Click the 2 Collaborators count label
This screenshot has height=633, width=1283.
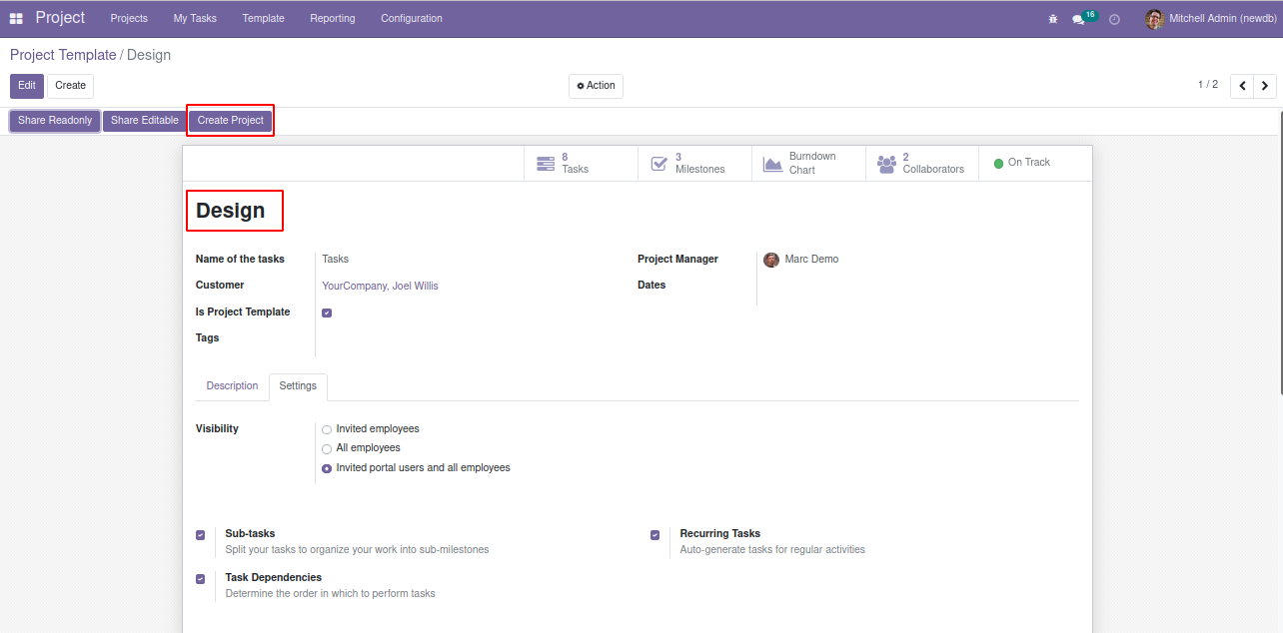point(933,164)
